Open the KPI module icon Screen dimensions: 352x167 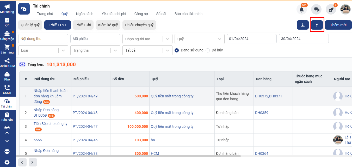(7, 22)
